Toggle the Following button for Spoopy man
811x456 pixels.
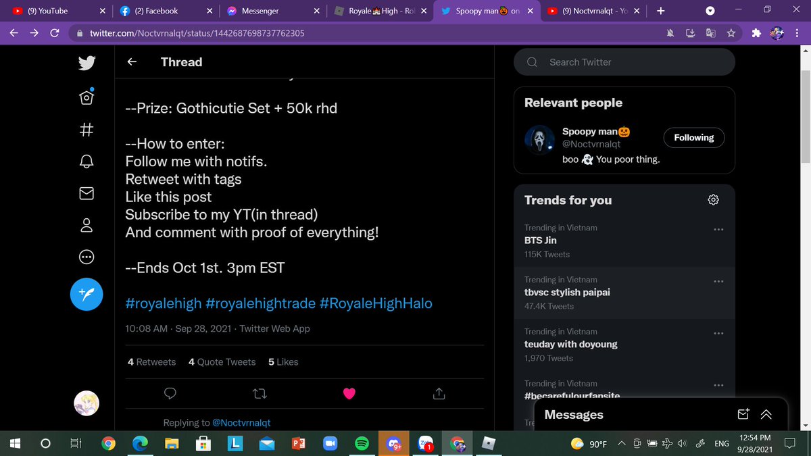coord(693,138)
